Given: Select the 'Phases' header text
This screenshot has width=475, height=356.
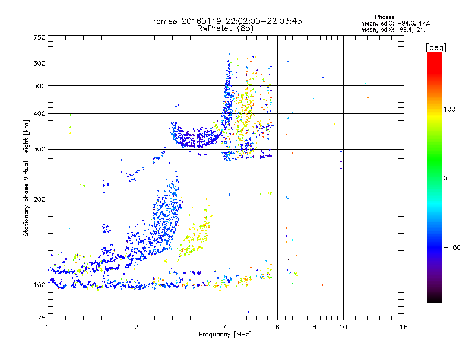Looking at the screenshot, I should [x=384, y=17].
